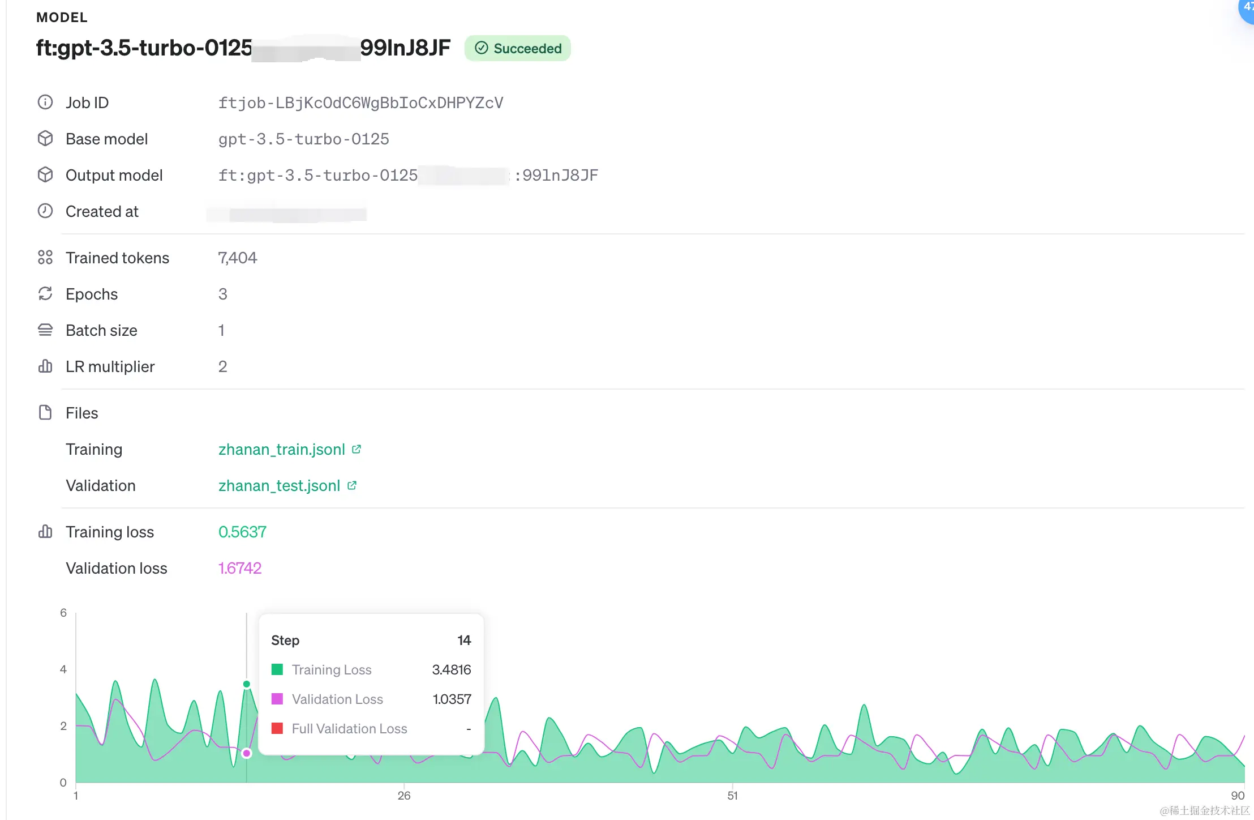Click the ftjob Job ID value text
The height and width of the screenshot is (820, 1254).
point(360,103)
